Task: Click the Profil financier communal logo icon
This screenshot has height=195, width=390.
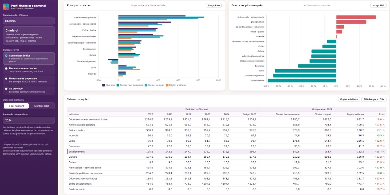Action: click(6, 7)
